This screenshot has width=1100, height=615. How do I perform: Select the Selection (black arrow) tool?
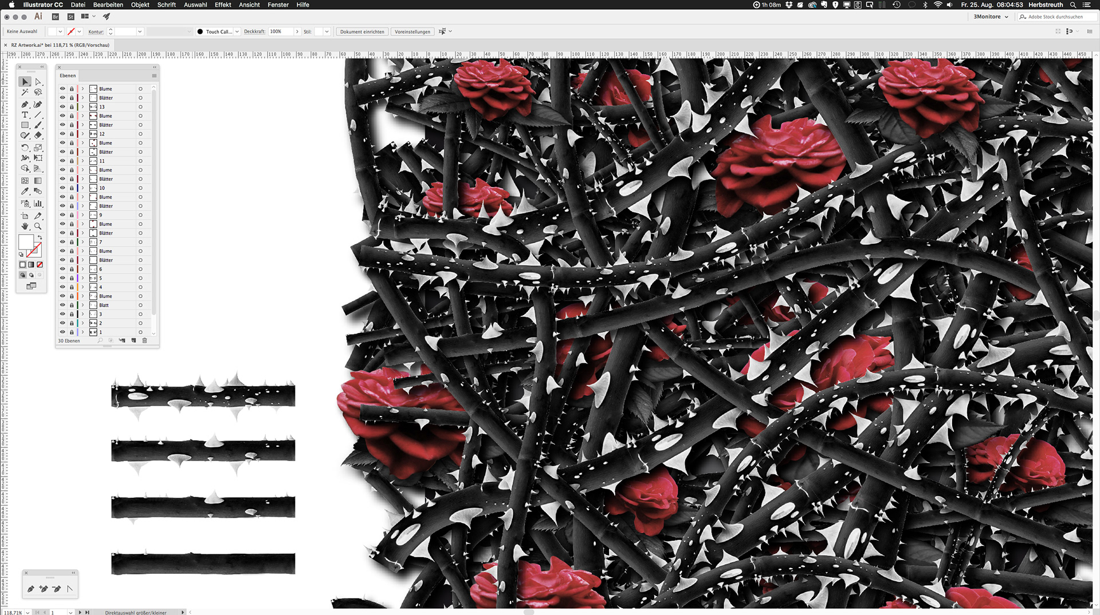point(25,82)
